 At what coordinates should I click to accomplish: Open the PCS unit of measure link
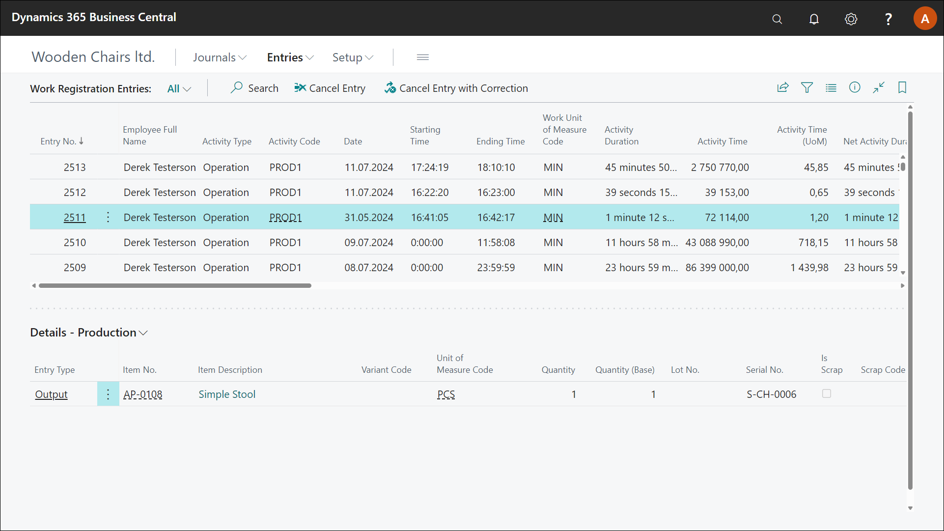446,394
